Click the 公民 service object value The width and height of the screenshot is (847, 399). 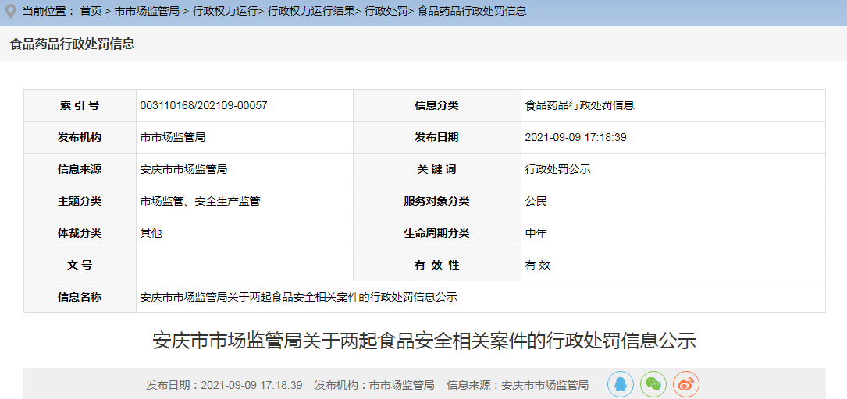536,201
